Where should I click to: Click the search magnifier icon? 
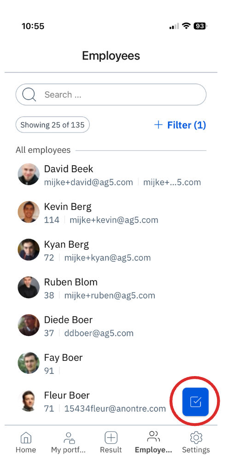29,95
